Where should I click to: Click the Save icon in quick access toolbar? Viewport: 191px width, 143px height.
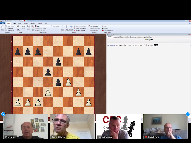(x=3, y=21)
